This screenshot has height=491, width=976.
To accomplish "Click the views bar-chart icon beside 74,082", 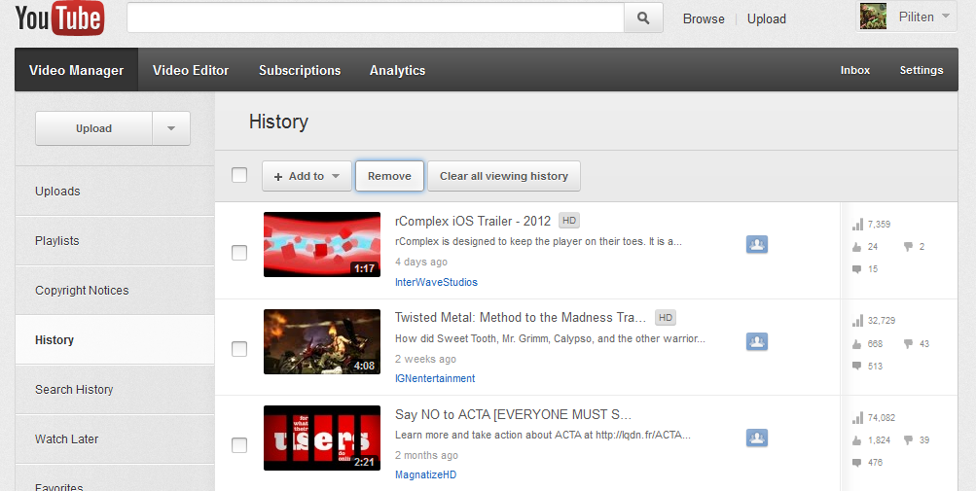I will (857, 417).
